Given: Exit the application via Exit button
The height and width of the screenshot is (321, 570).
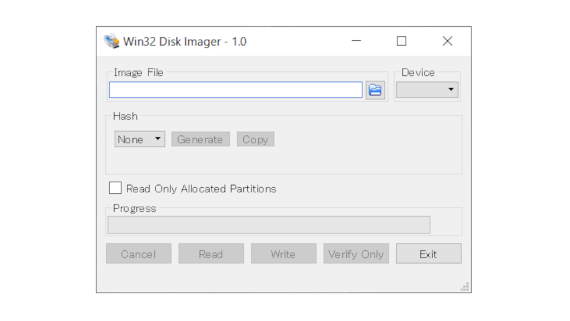Looking at the screenshot, I should [429, 254].
